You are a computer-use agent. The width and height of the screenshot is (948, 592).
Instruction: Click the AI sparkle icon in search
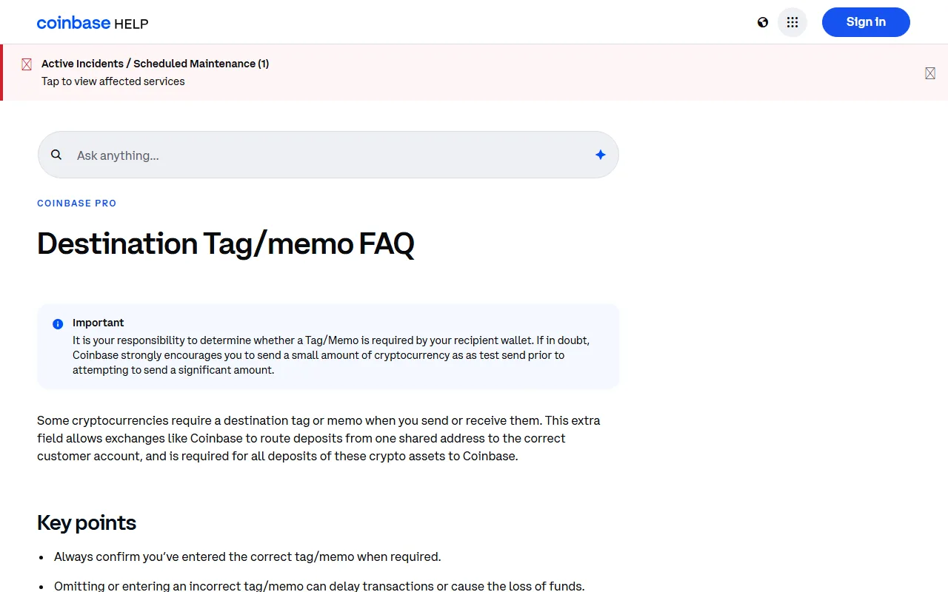[x=601, y=155]
